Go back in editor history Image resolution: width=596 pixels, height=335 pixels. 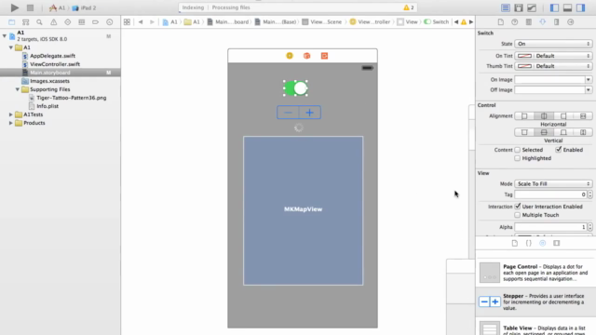[141, 22]
